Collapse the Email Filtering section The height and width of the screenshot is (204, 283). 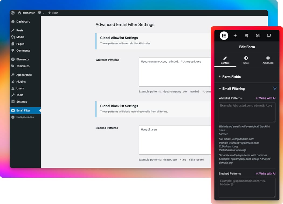pos(233,88)
